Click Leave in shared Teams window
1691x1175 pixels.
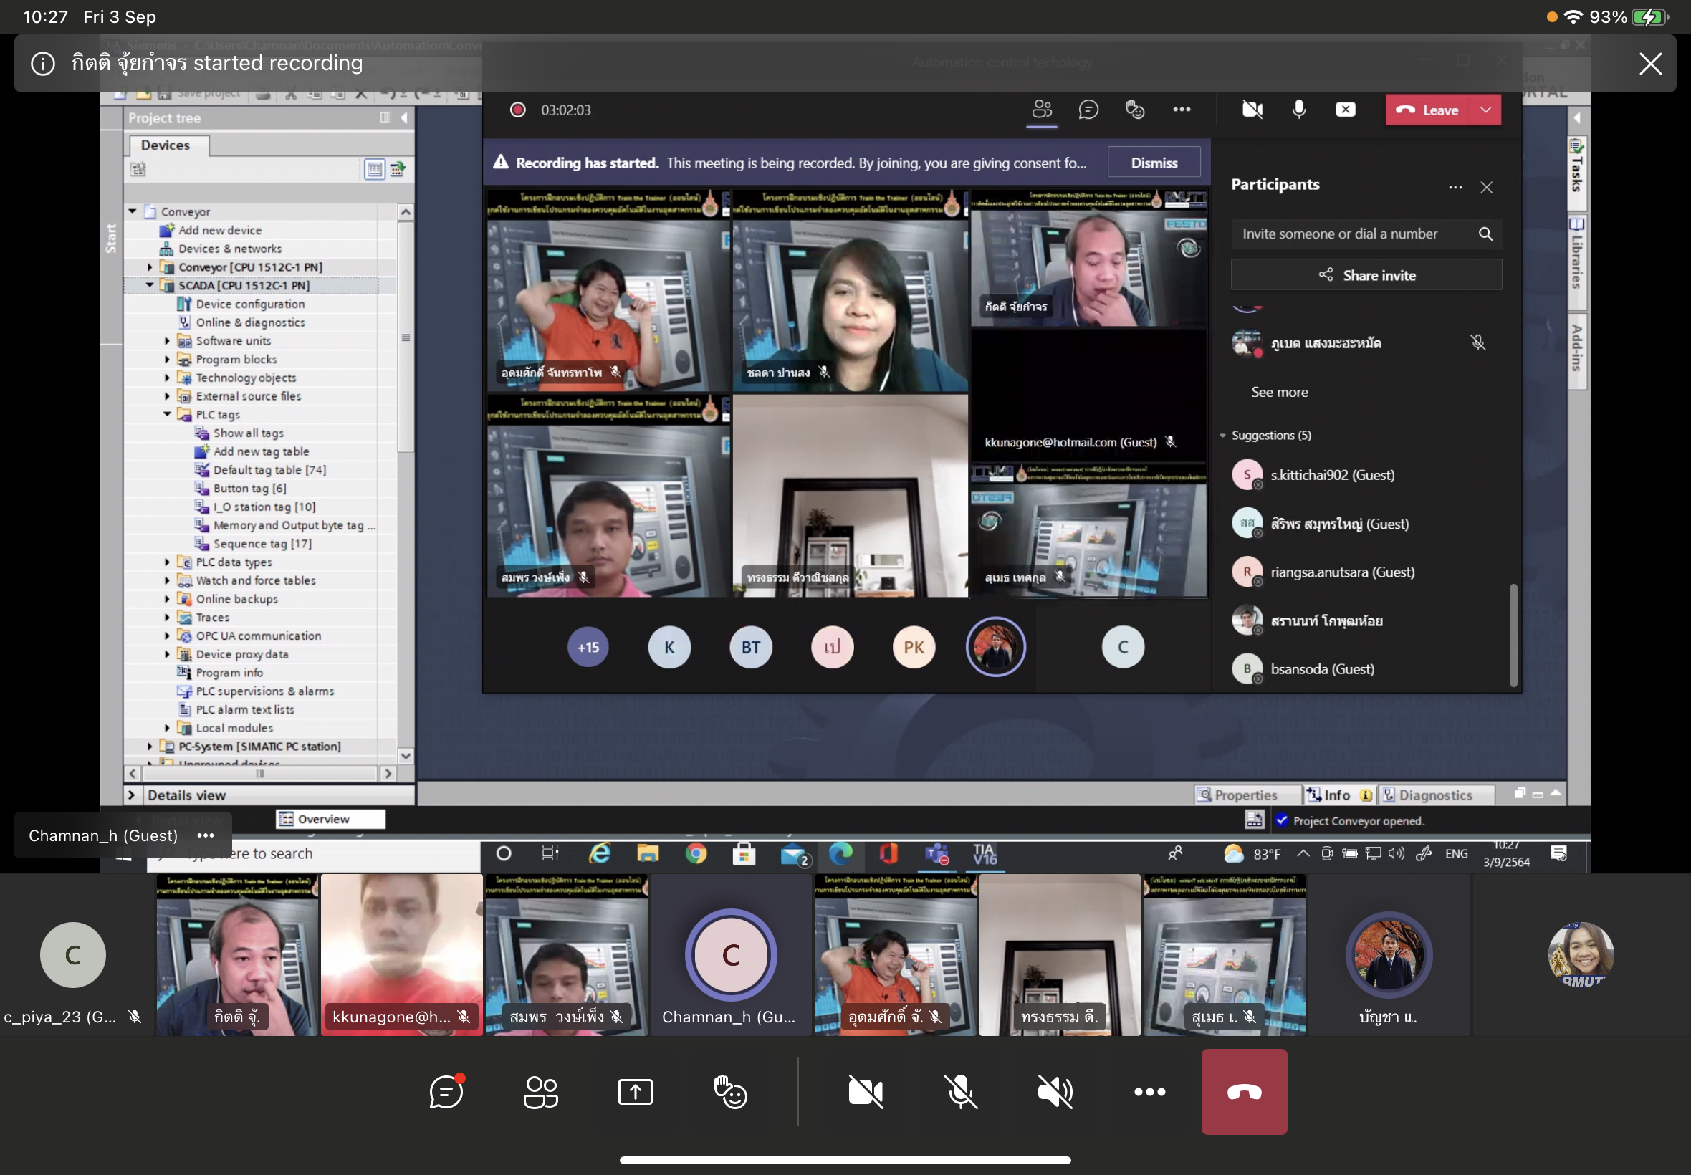pyautogui.click(x=1428, y=110)
